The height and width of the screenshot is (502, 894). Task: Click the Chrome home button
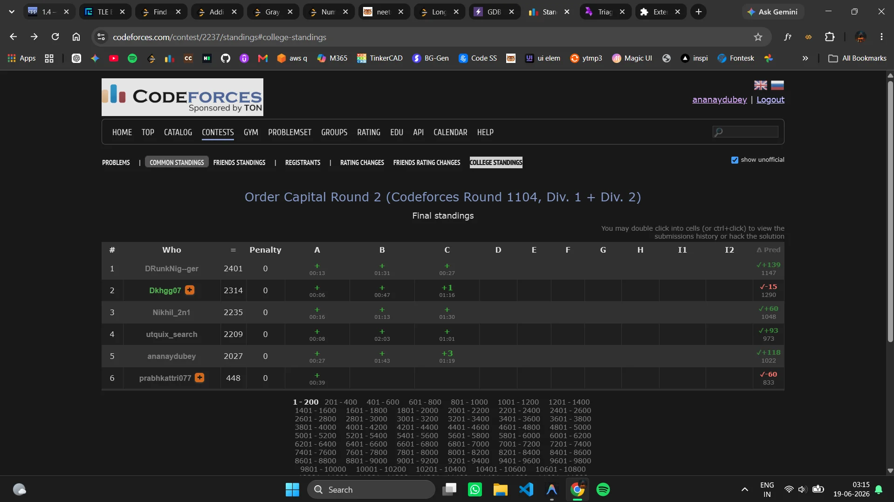click(76, 37)
